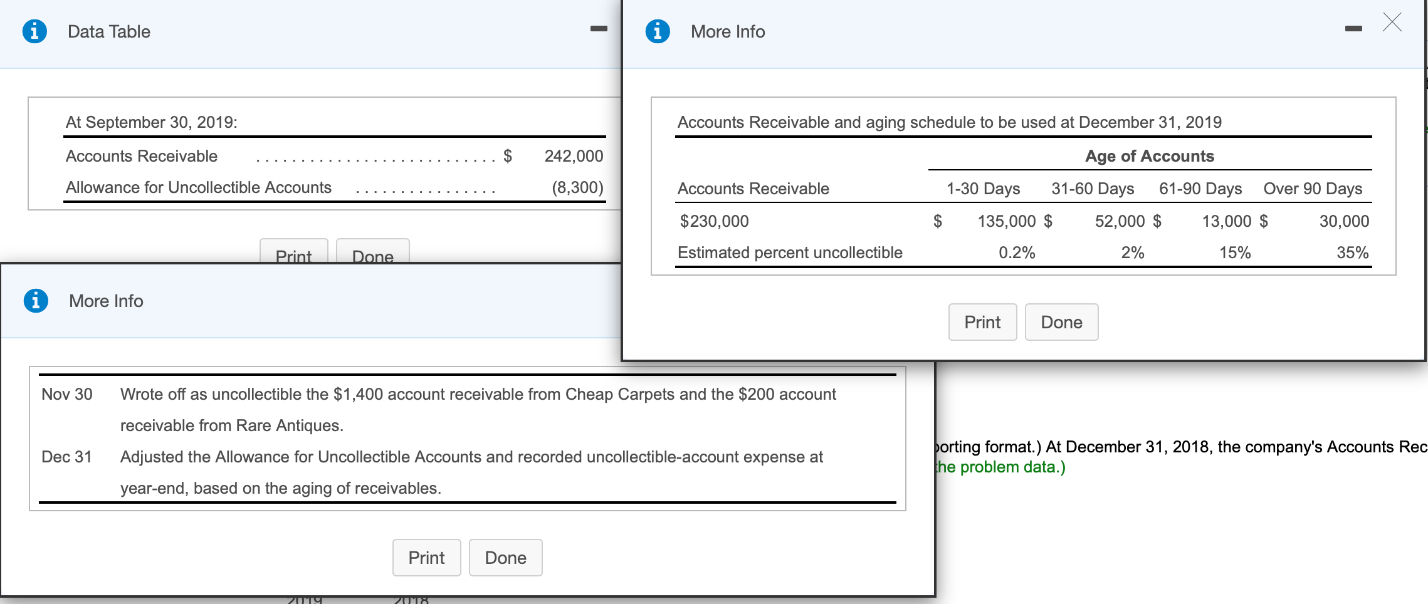Viewport: 1428px width, 604px height.
Task: Click Done in the Data Table dialog
Action: pos(373,252)
